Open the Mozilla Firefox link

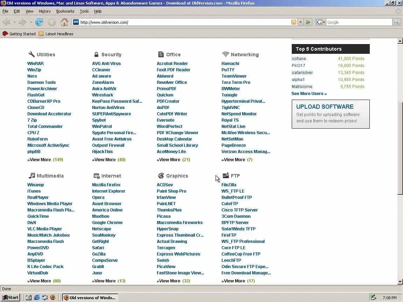point(106,185)
